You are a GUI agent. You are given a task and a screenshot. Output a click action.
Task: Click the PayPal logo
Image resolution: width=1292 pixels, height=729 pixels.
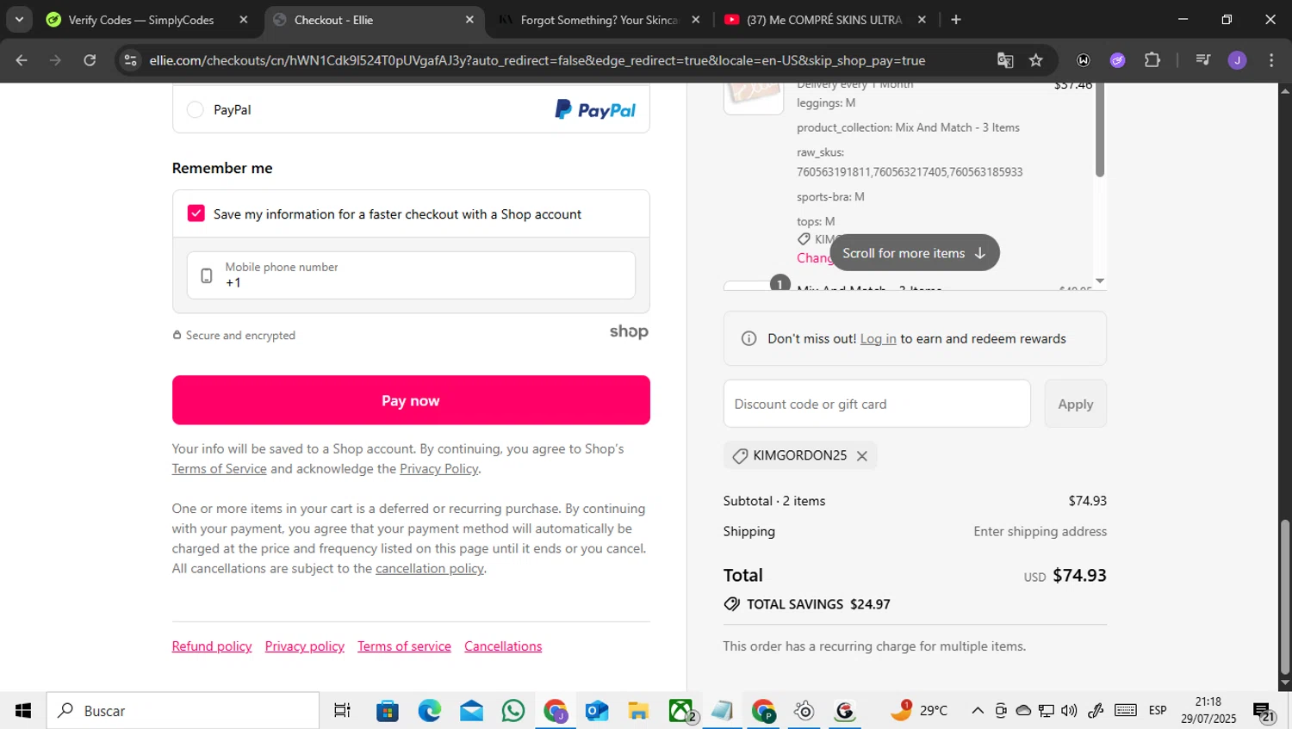pyautogui.click(x=595, y=109)
